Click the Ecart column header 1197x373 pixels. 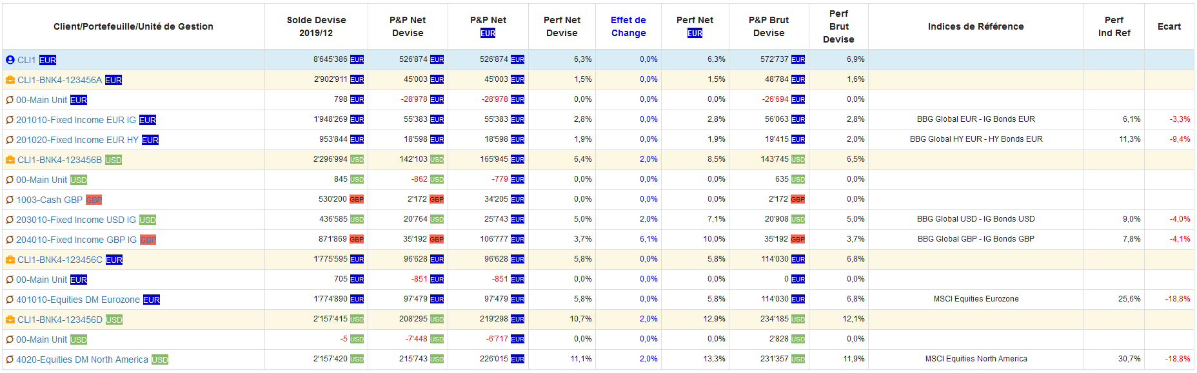tap(1169, 26)
